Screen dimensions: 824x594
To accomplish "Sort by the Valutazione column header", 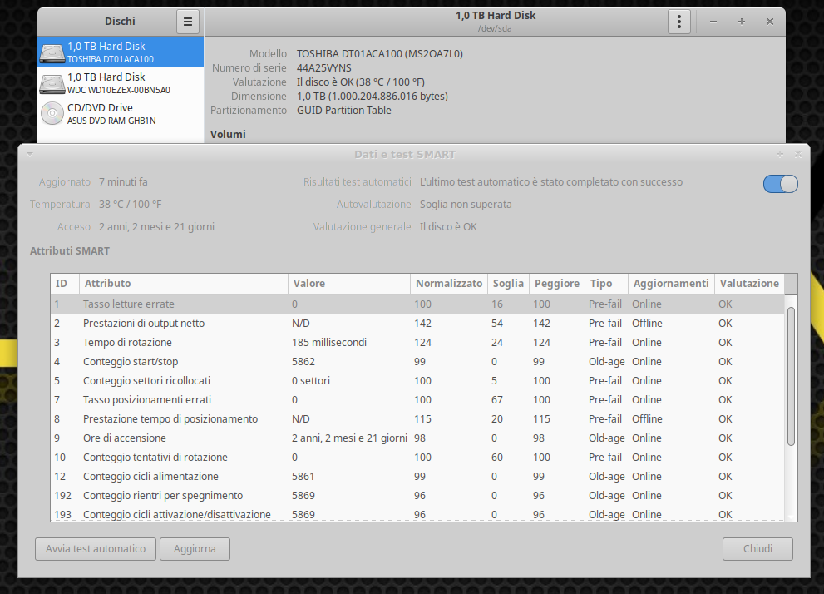I will click(749, 284).
